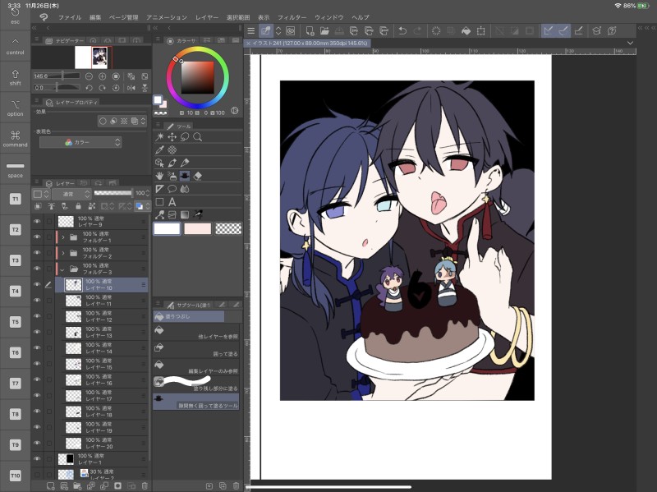Toggle visibility of フォルダー 1

pos(37,237)
